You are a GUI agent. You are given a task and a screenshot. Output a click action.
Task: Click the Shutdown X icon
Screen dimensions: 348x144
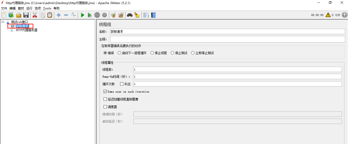(105, 15)
